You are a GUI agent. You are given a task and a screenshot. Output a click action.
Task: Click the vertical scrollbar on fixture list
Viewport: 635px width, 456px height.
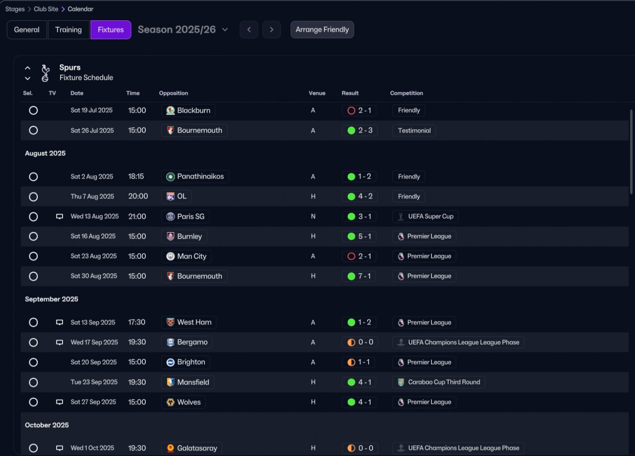click(632, 151)
